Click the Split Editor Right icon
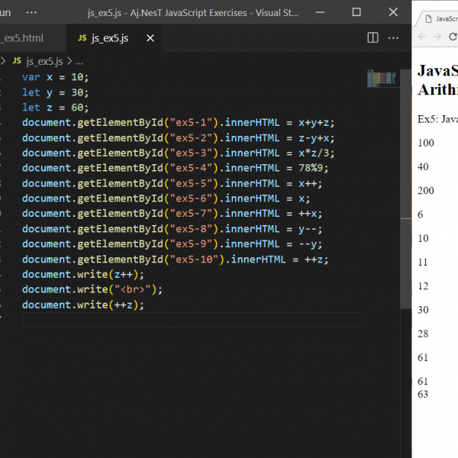The height and width of the screenshot is (458, 458). pos(373,37)
